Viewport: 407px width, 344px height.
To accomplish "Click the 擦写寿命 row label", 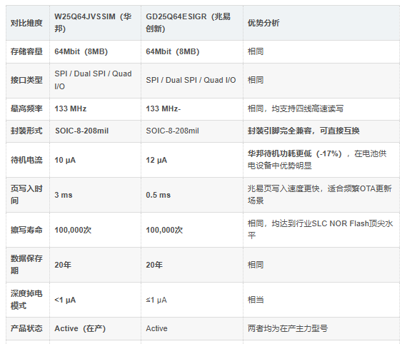I will [x=26, y=230].
